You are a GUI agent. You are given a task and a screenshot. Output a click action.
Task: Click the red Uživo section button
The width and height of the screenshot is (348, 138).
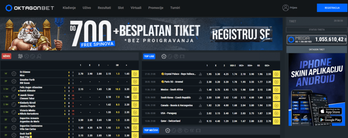(x=6, y=56)
